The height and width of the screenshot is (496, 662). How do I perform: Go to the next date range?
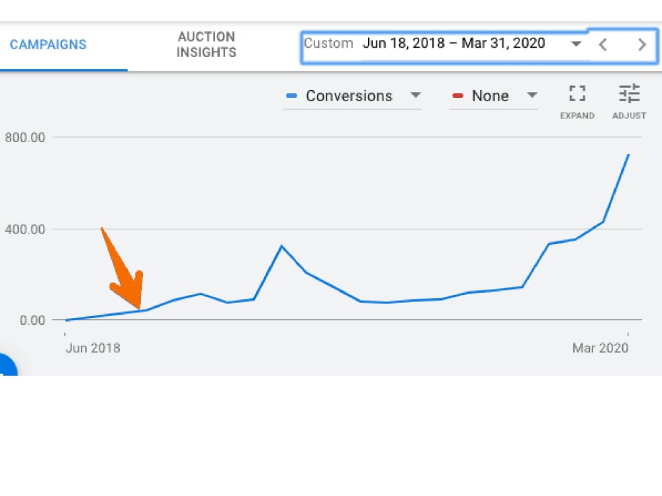pos(642,44)
